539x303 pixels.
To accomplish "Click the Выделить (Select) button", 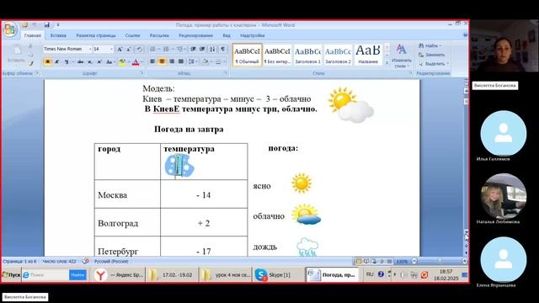I will [433, 64].
